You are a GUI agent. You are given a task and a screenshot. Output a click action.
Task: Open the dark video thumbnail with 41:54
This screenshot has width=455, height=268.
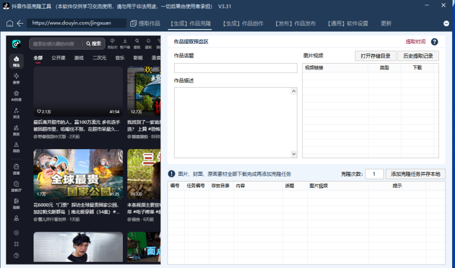pyautogui.click(x=78, y=92)
